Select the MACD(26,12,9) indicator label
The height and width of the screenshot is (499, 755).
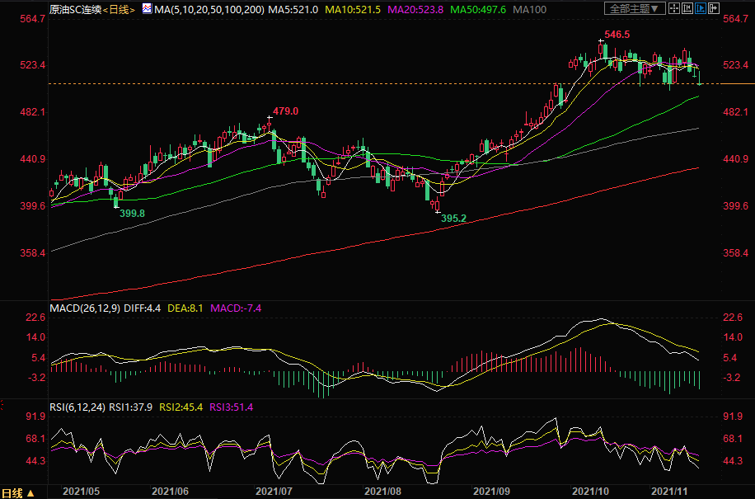click(x=85, y=308)
